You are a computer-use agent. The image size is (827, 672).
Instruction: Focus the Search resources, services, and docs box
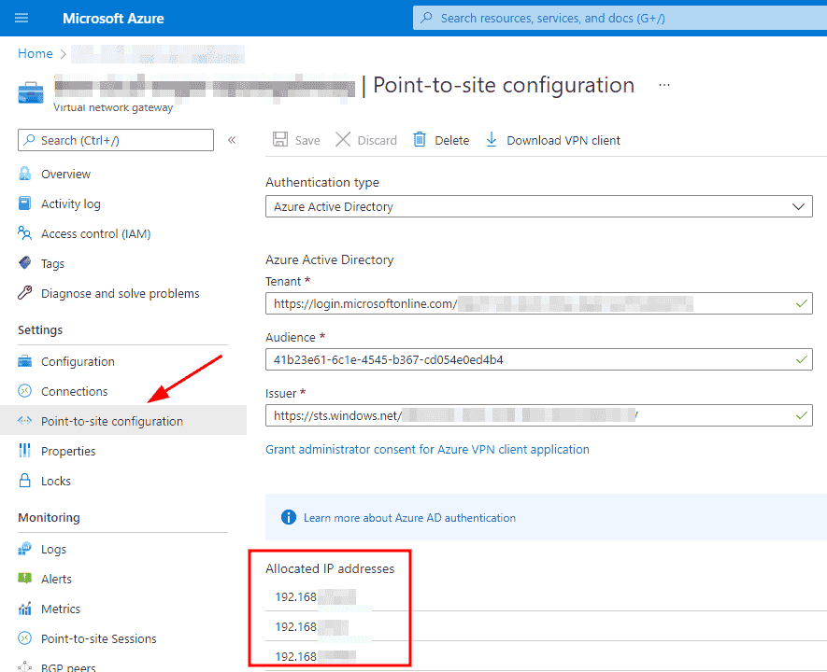pos(620,19)
